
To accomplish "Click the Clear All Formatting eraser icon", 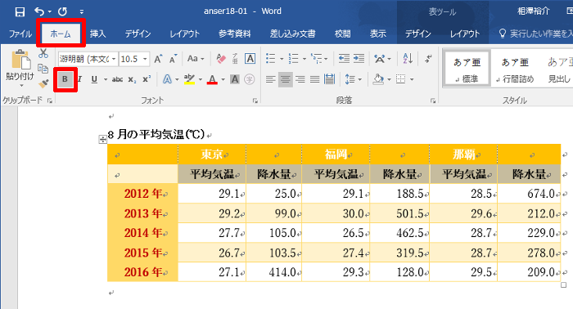I will (x=221, y=59).
